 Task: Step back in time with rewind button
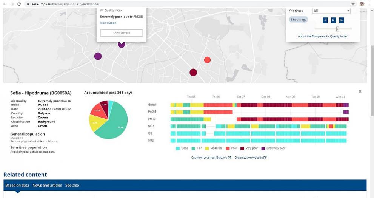point(325,20)
